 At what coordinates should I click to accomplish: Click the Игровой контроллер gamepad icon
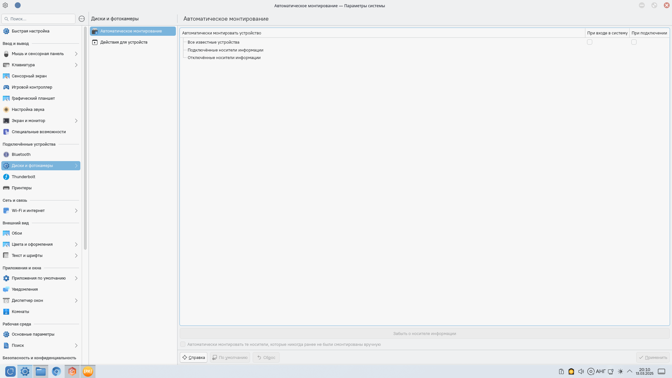pyautogui.click(x=6, y=87)
